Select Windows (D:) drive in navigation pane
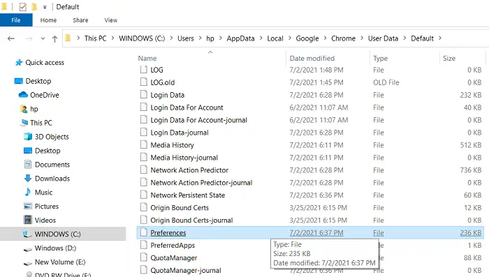489x277 pixels. (55, 248)
